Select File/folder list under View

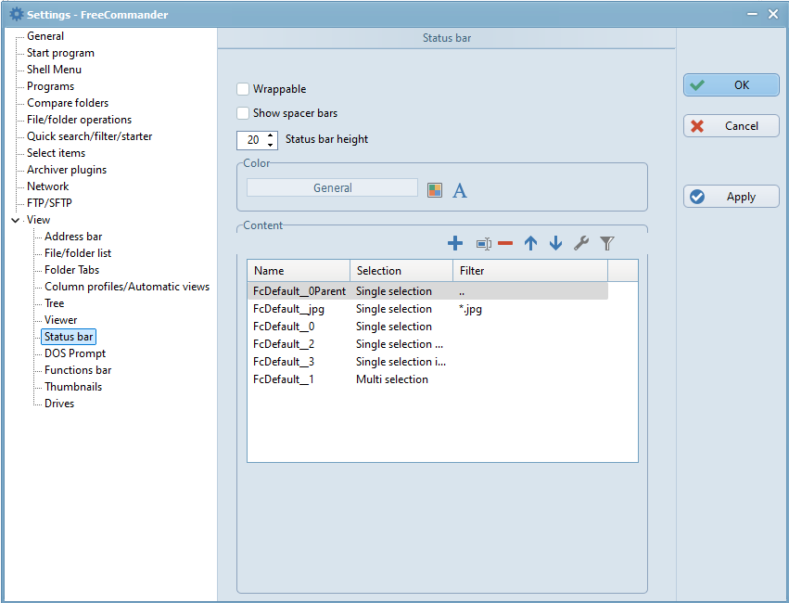[x=78, y=252]
